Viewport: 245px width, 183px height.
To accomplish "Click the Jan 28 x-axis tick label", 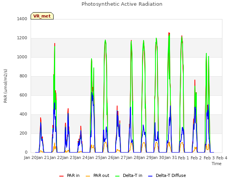I will click(x=132, y=158).
